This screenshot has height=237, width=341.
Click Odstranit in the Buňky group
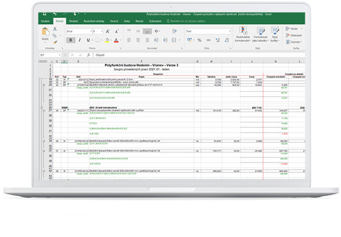pyautogui.click(x=294, y=35)
